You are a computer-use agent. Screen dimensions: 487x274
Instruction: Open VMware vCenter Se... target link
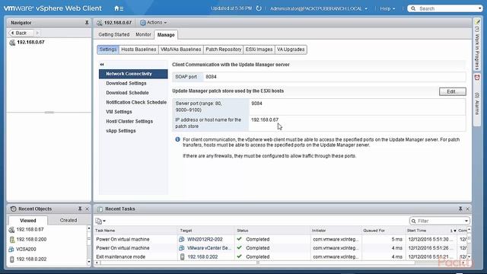tap(209, 248)
